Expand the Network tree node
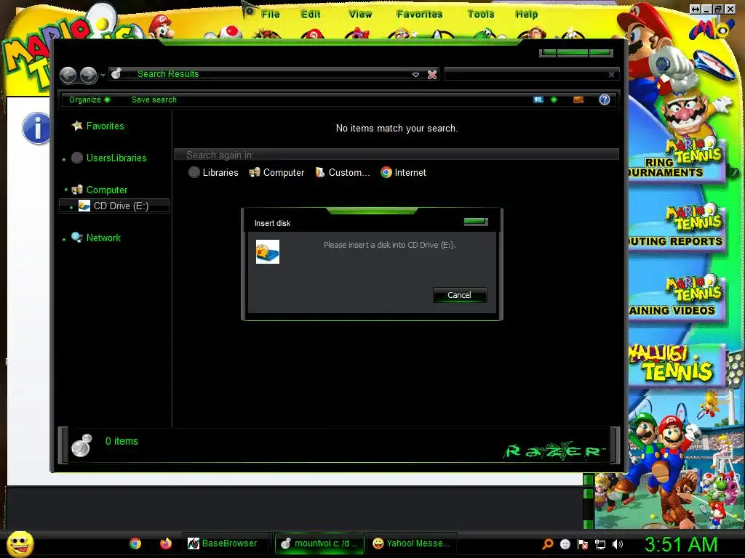Image resolution: width=745 pixels, height=558 pixels. tap(64, 239)
